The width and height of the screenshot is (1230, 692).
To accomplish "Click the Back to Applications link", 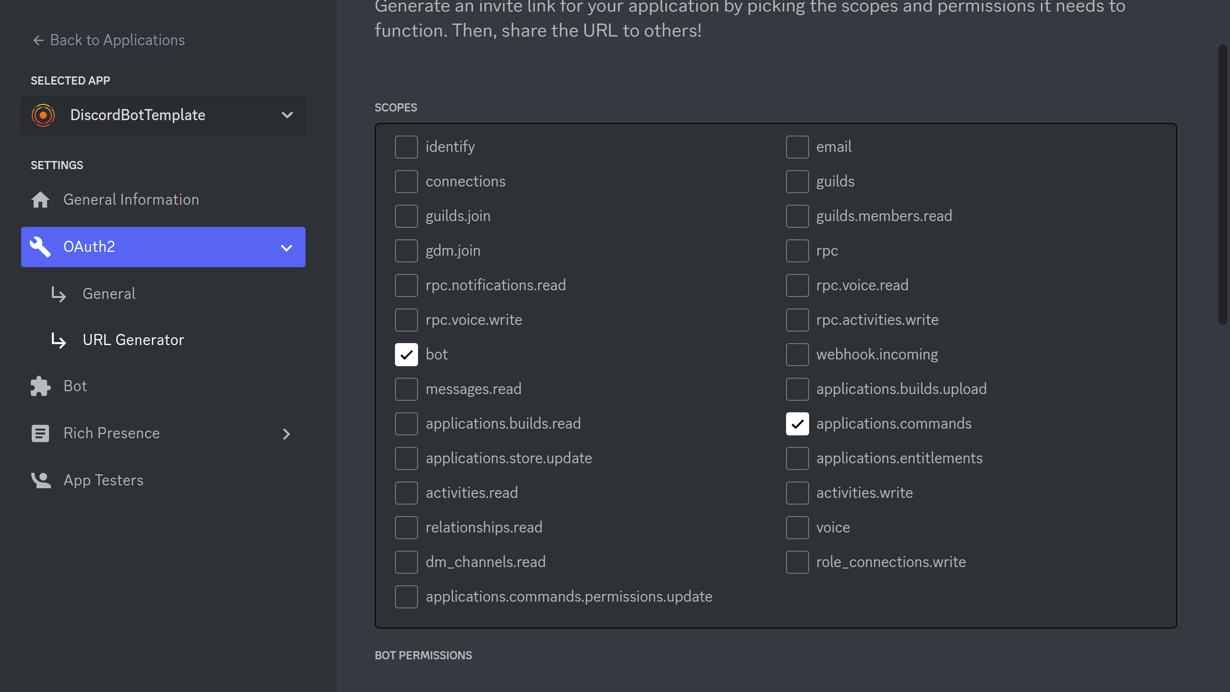I will click(x=117, y=40).
